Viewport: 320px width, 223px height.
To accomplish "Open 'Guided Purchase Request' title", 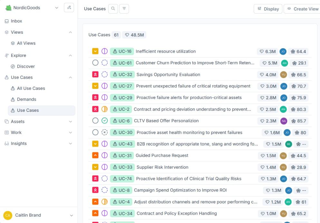I will pos(162,156).
